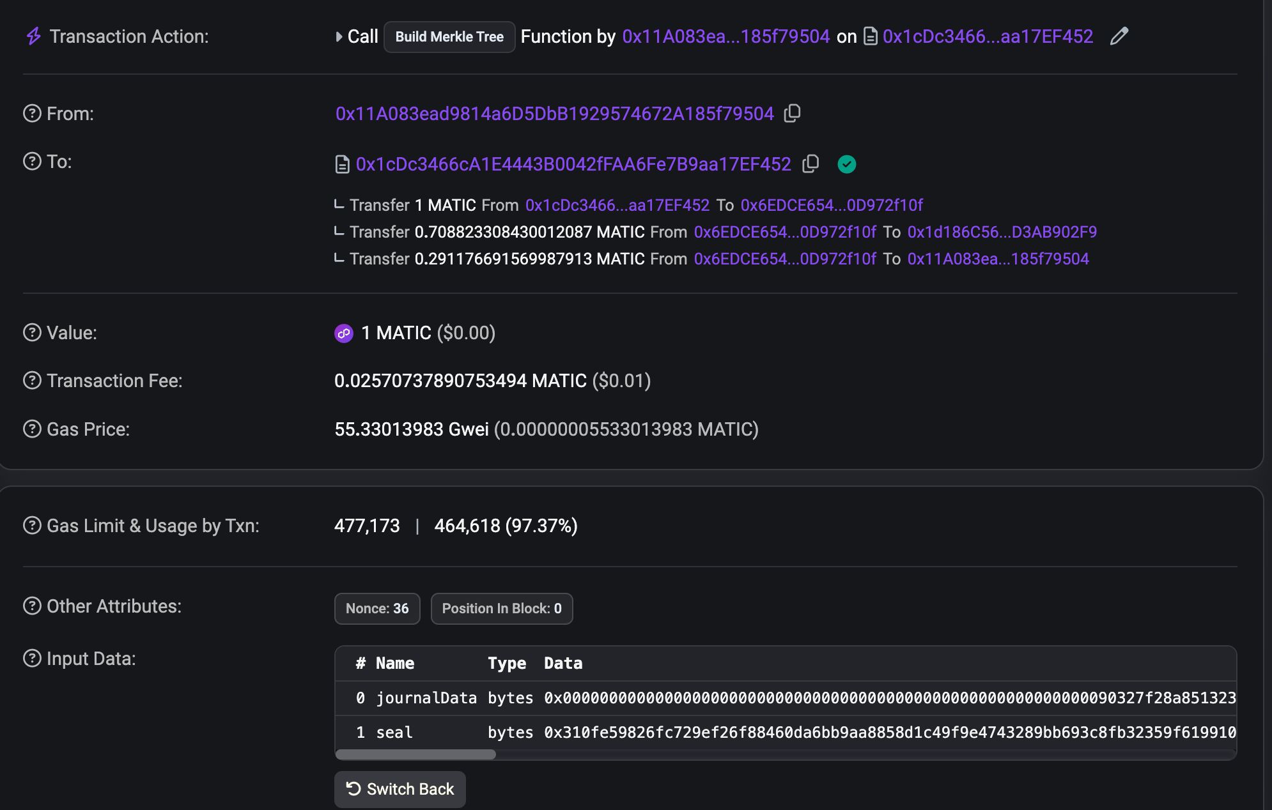This screenshot has width=1272, height=810.
Task: Click the contract file icon in Transaction Action row
Action: coord(870,36)
